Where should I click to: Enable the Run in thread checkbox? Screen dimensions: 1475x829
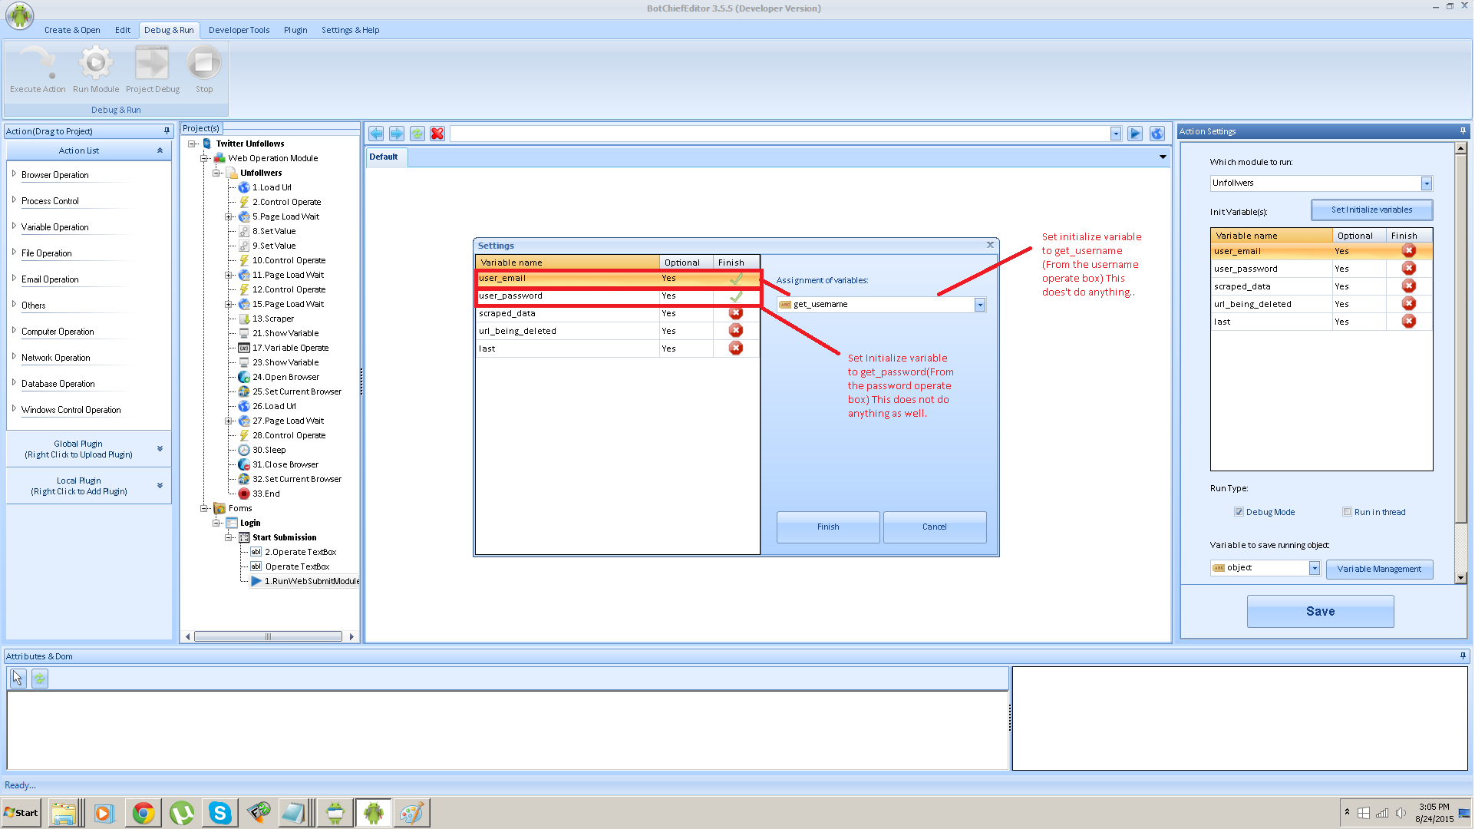(x=1347, y=512)
